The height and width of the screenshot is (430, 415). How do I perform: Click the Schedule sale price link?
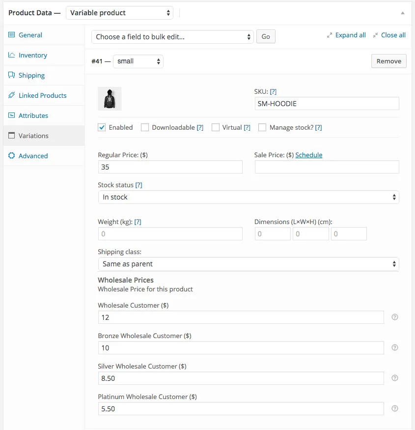pyautogui.click(x=309, y=155)
